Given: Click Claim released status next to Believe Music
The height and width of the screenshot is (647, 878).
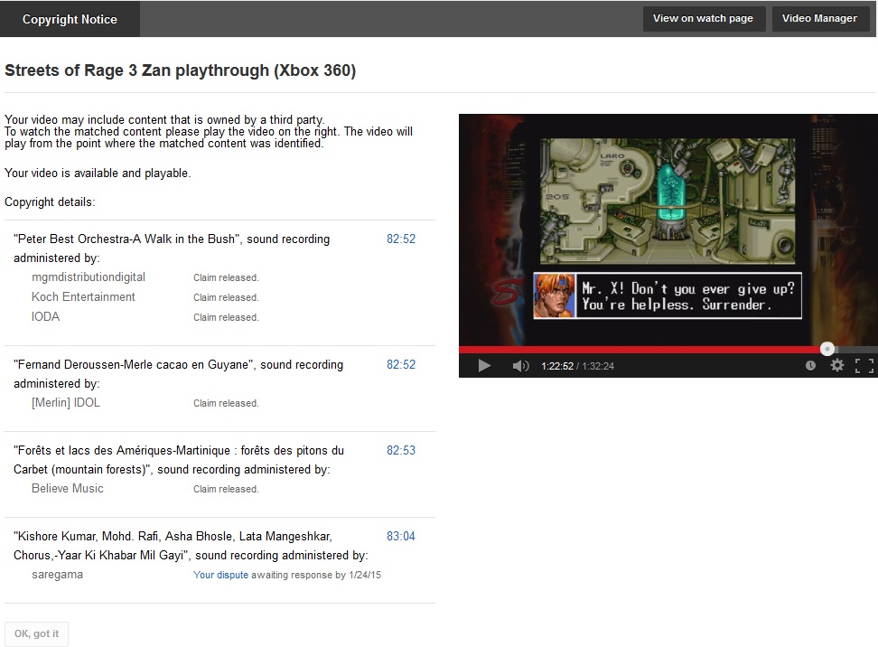Looking at the screenshot, I should click(226, 489).
